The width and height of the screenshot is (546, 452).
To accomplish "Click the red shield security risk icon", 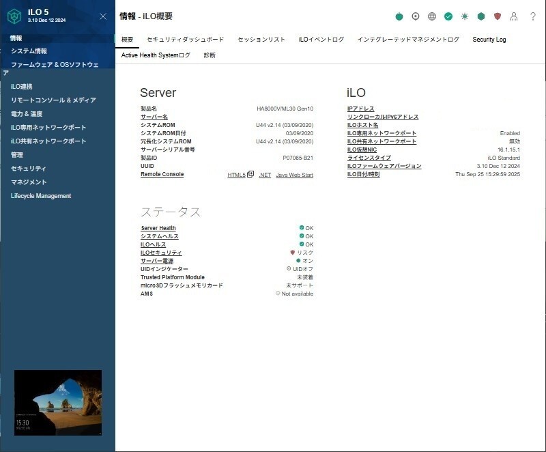I will (x=498, y=16).
